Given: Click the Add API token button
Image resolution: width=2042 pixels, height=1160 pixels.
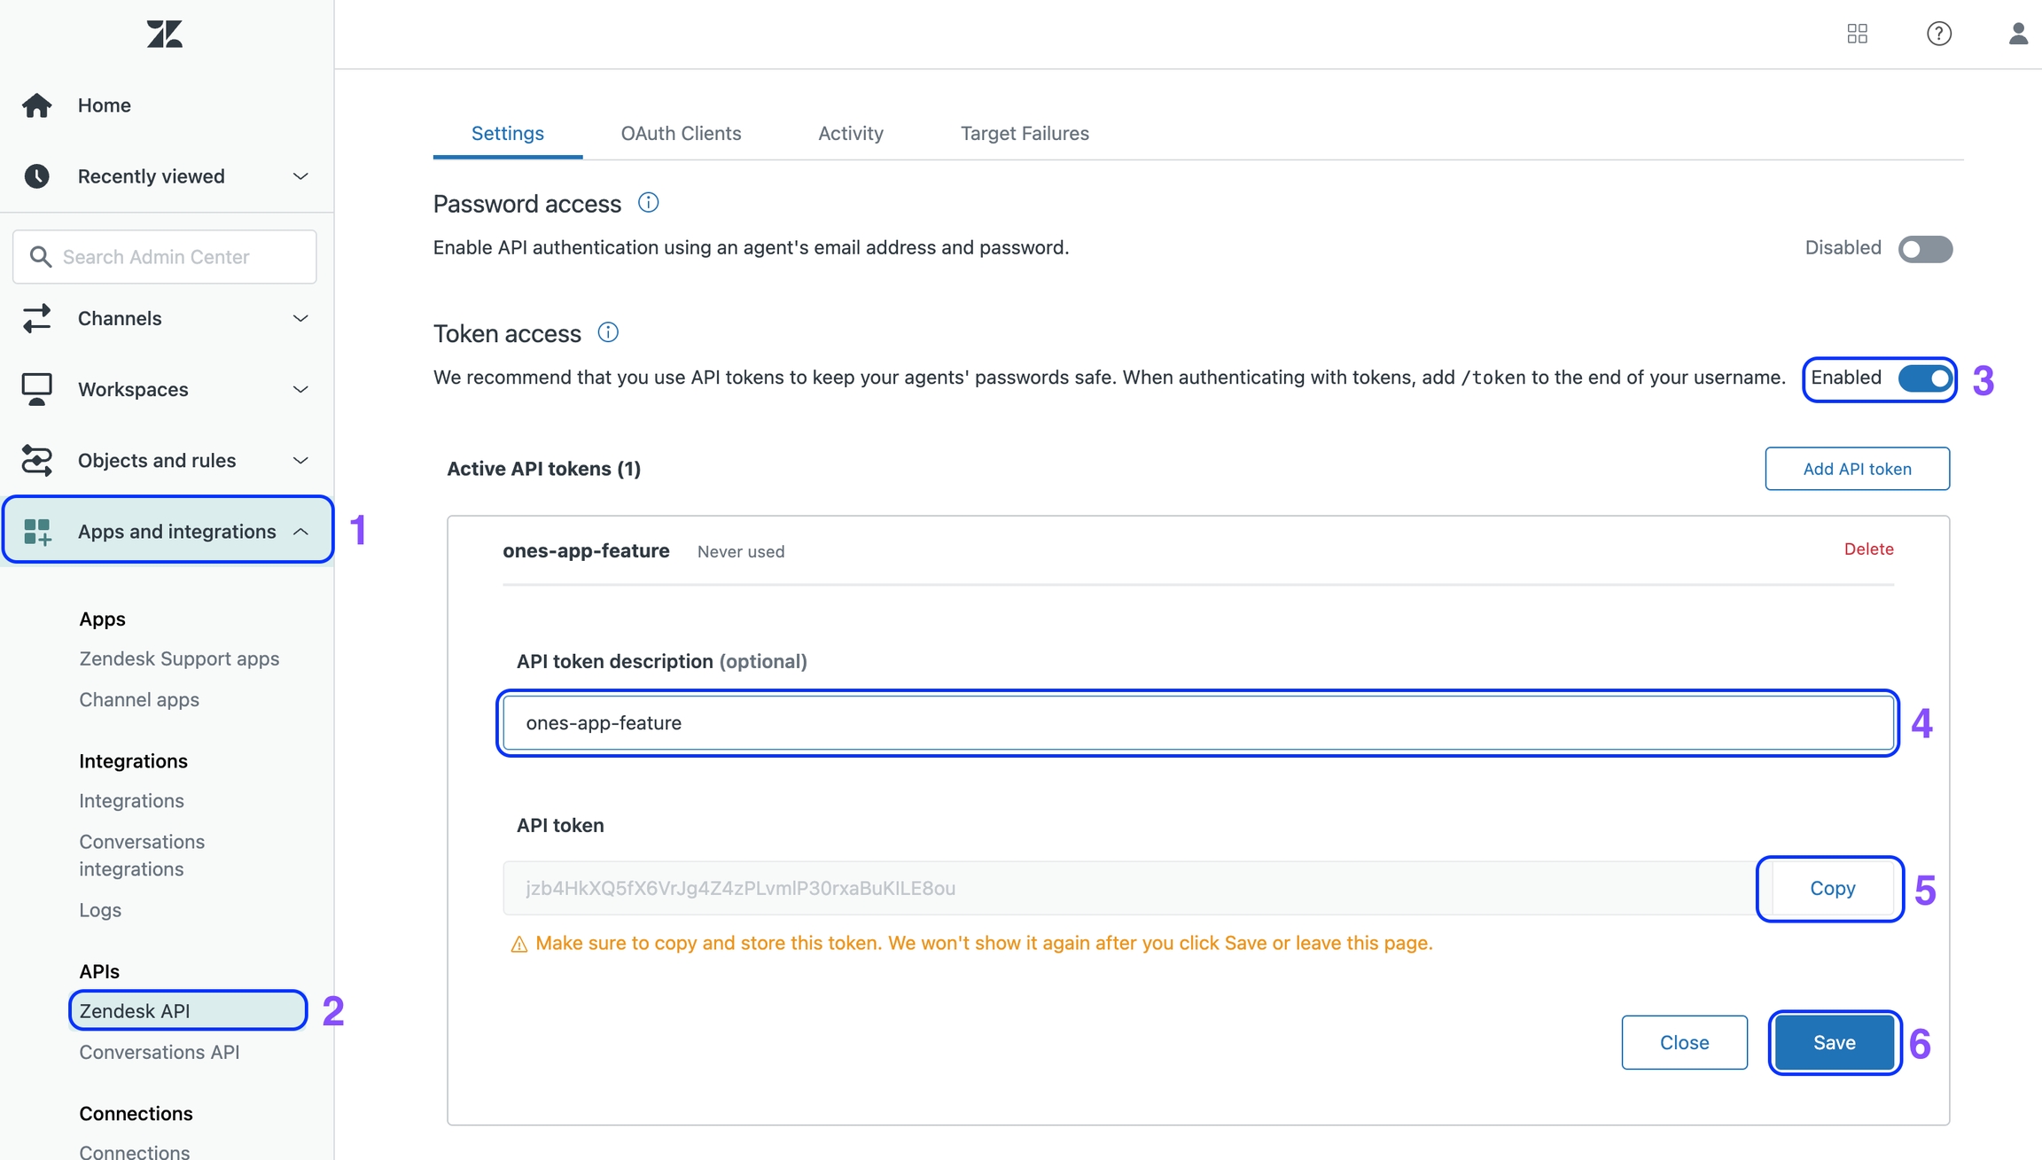Looking at the screenshot, I should pyautogui.click(x=1857, y=469).
